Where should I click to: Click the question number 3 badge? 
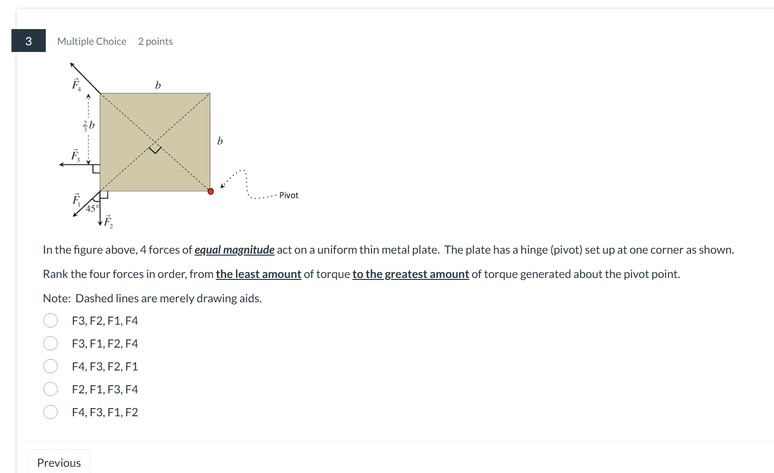(28, 41)
